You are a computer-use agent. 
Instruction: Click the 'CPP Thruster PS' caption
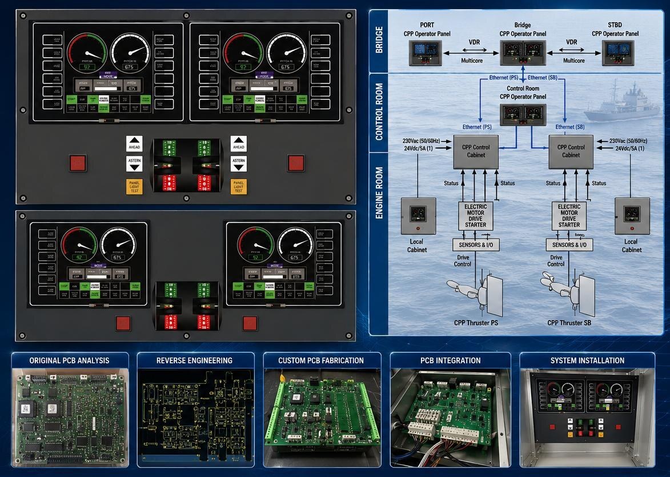pyautogui.click(x=476, y=323)
